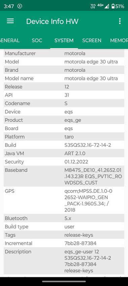Screen dimensions: 128x286
Task: Tap the VoLTE status icon
Action: [x=93, y=6]
